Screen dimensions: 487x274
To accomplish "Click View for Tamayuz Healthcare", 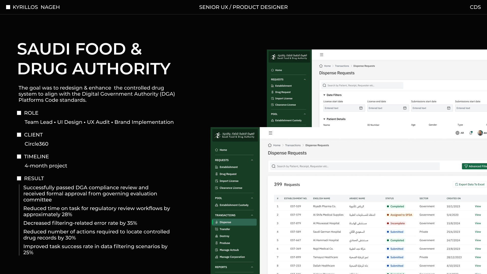I will pos(478,257).
